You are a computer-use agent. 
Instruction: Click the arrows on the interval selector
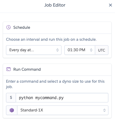[x=57, y=50]
